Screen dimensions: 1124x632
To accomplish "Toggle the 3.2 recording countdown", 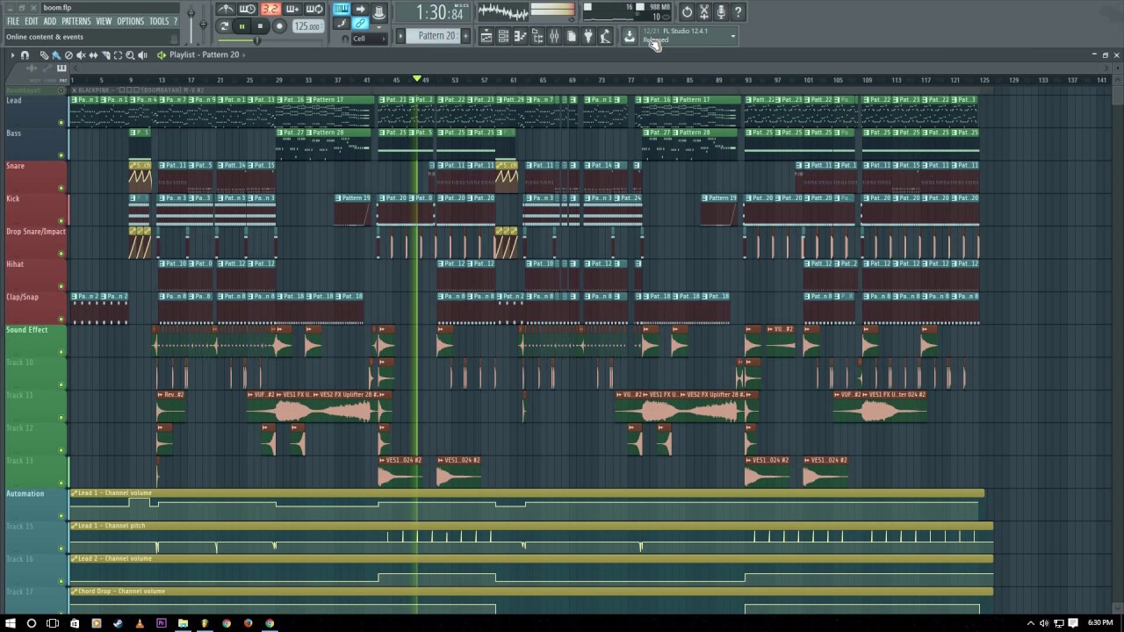I will pyautogui.click(x=270, y=9).
